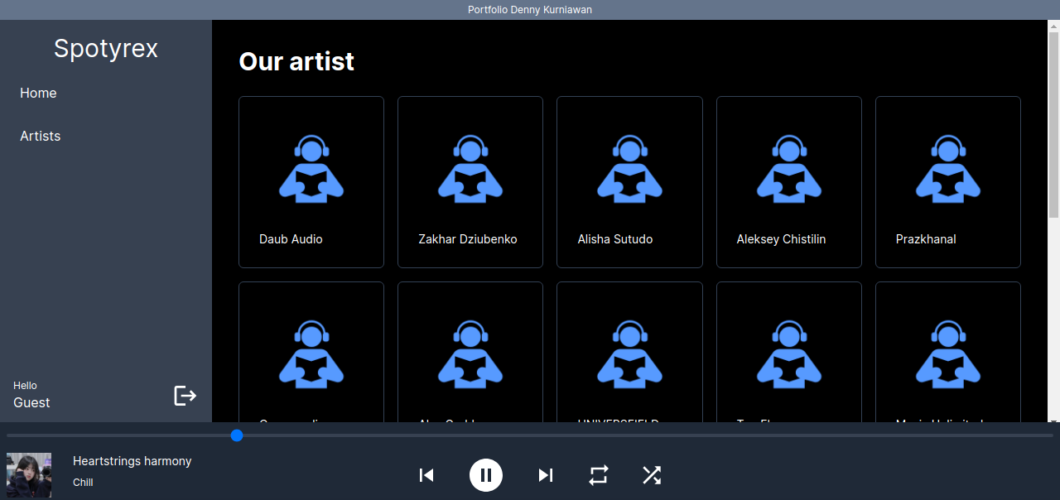Click the UNIVERSFIELD artist avatar in second row

click(x=629, y=354)
